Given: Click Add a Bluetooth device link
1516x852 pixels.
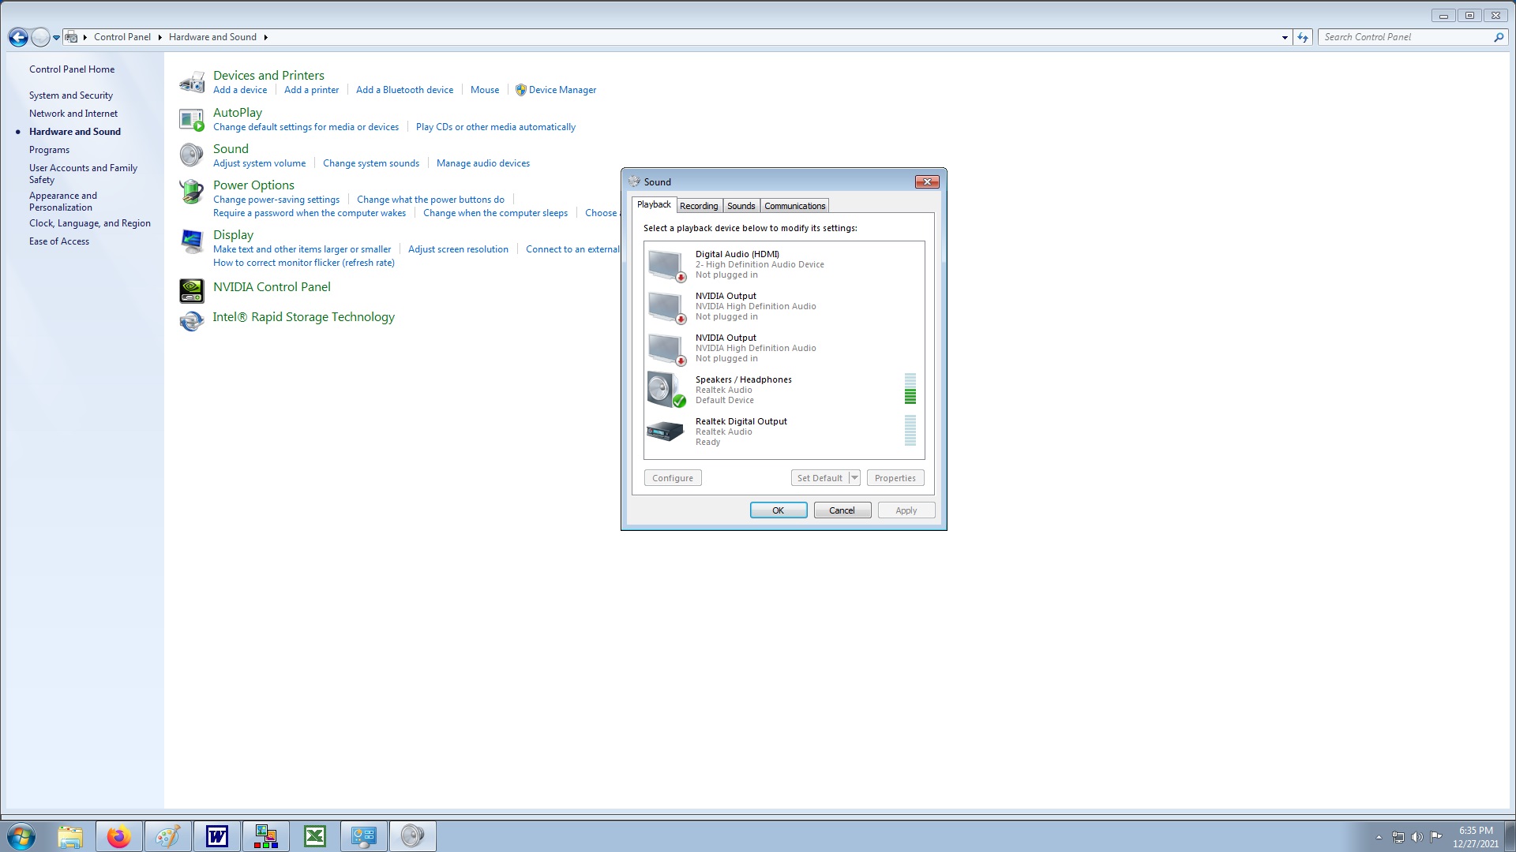Looking at the screenshot, I should point(404,90).
